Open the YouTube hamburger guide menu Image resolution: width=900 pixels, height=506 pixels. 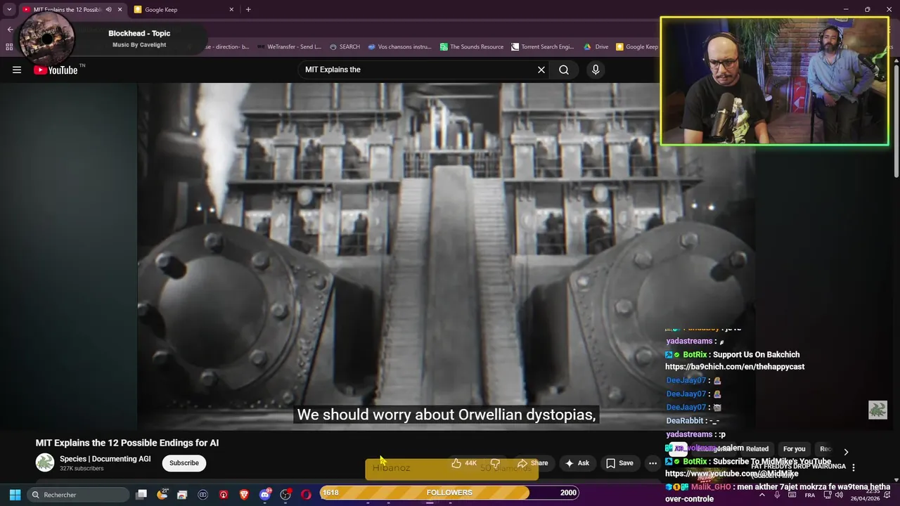17,70
